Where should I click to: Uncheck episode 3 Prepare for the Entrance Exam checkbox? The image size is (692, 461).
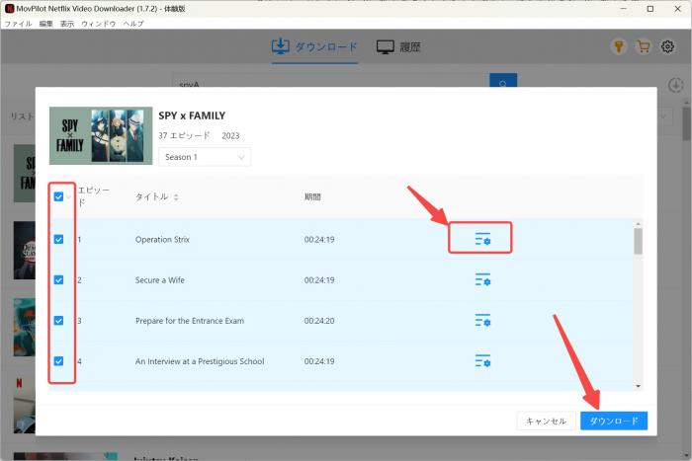pyautogui.click(x=58, y=321)
